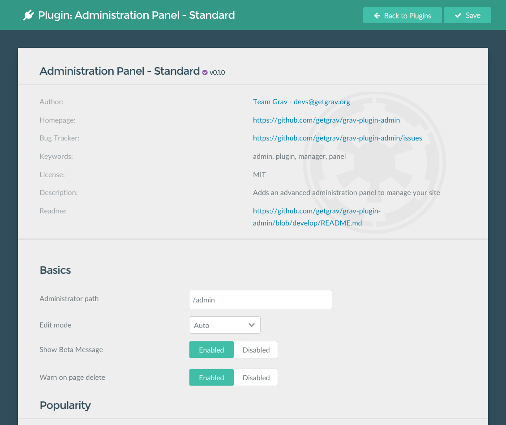Disable Show Beta Message
Screen dimensions: 506x425
coord(256,350)
